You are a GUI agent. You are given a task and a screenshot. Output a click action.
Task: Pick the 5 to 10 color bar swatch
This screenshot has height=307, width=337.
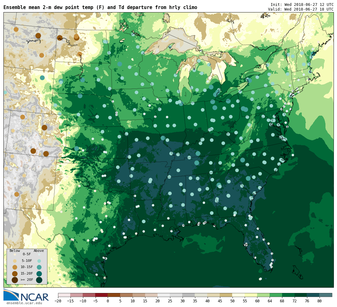coord(127,295)
